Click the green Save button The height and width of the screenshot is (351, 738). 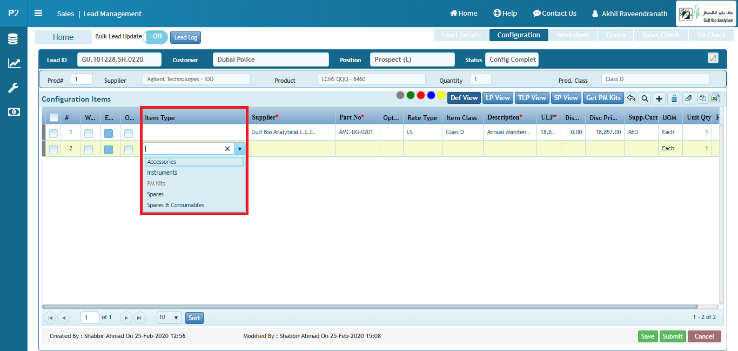(x=647, y=336)
